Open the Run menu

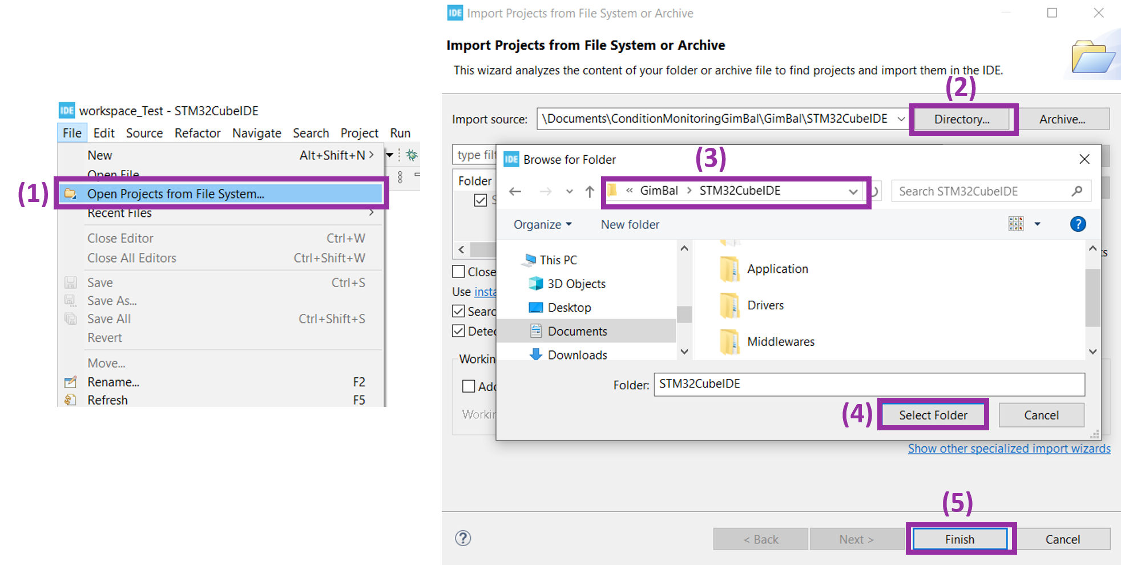coord(400,133)
